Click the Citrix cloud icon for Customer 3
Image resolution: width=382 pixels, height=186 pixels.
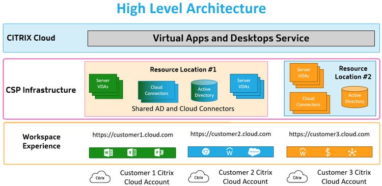tap(297, 177)
